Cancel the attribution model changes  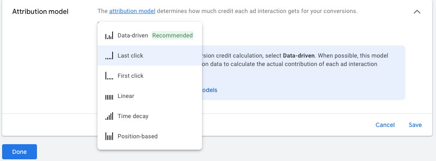[x=385, y=125]
